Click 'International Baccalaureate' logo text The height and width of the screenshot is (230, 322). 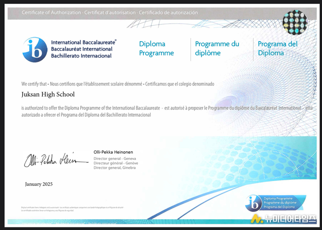coord(84,42)
